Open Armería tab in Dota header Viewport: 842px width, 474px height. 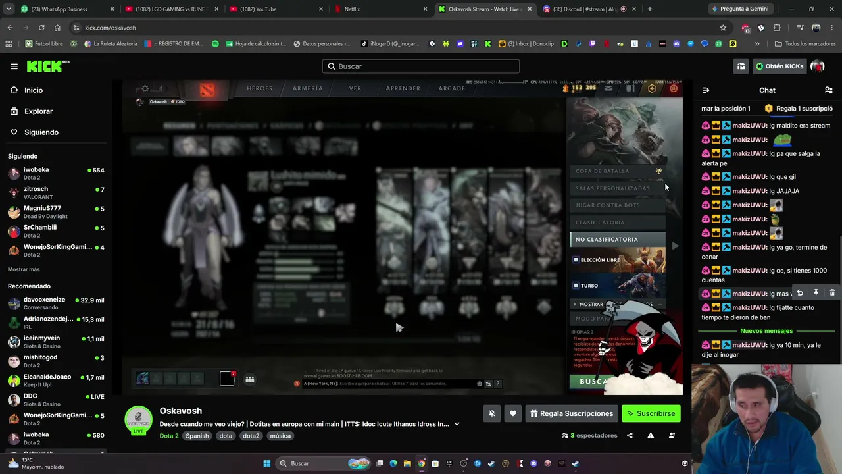click(x=307, y=88)
